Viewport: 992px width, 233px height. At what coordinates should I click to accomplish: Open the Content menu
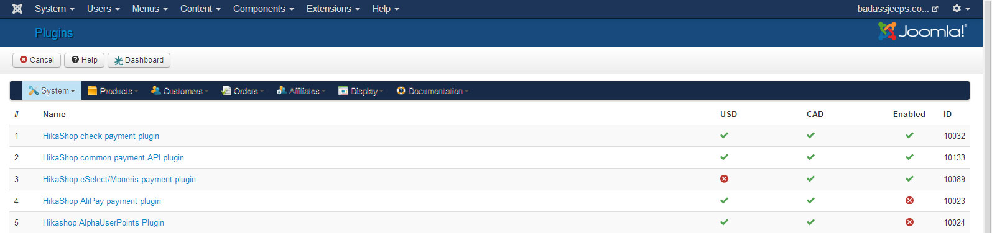point(200,9)
